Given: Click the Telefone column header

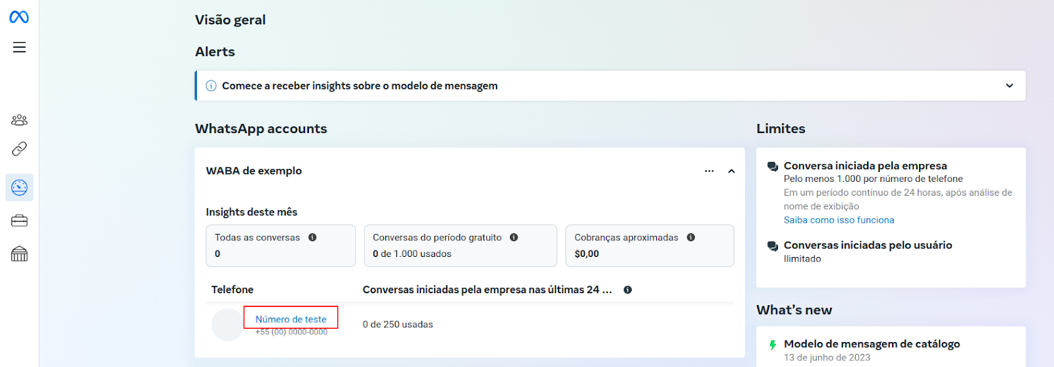Looking at the screenshot, I should [x=232, y=290].
